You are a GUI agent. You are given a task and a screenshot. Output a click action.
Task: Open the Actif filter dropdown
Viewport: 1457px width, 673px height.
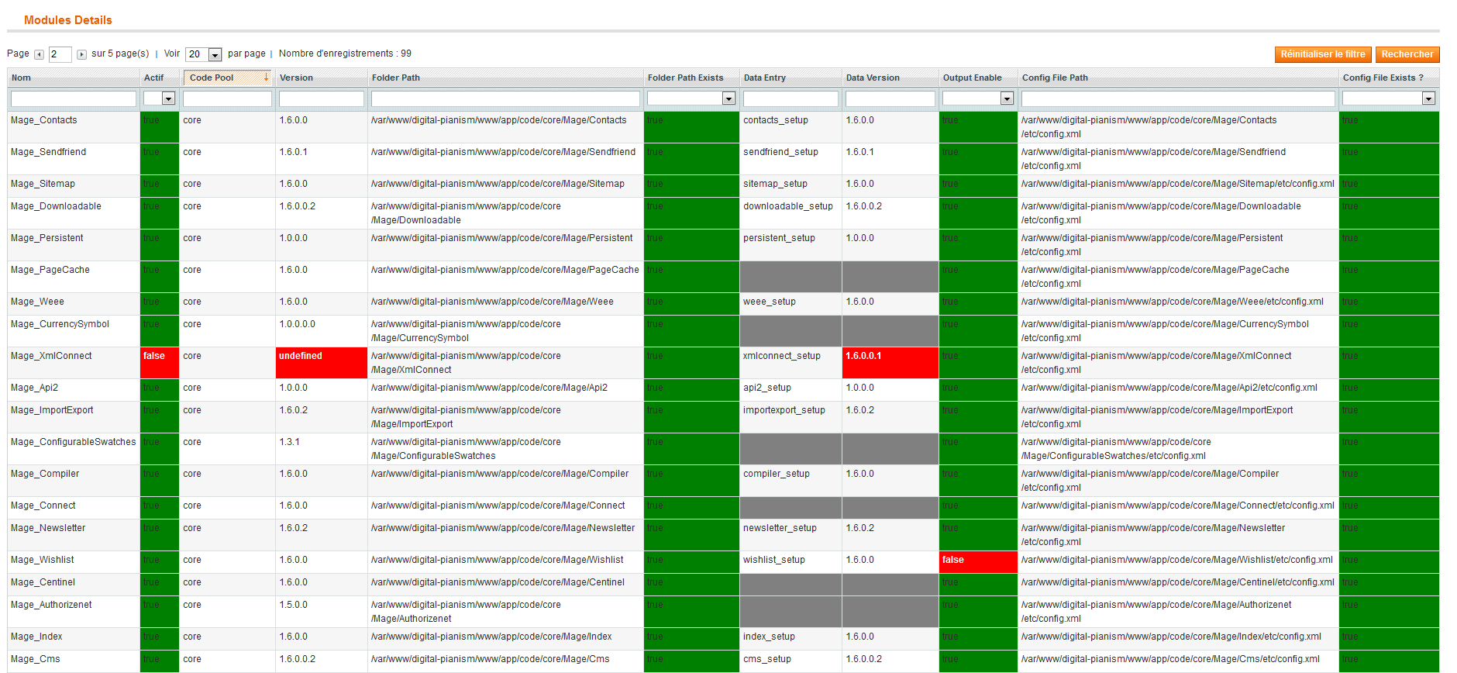pyautogui.click(x=160, y=98)
